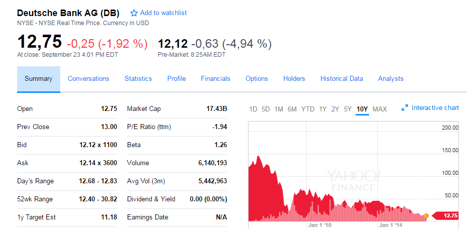Choose the 1M chart range

point(279,109)
